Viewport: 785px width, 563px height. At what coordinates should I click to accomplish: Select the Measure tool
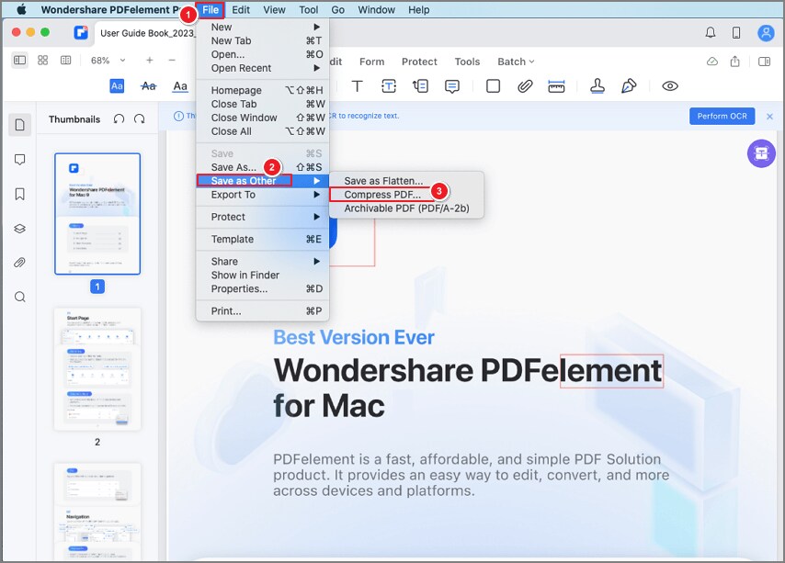[557, 85]
